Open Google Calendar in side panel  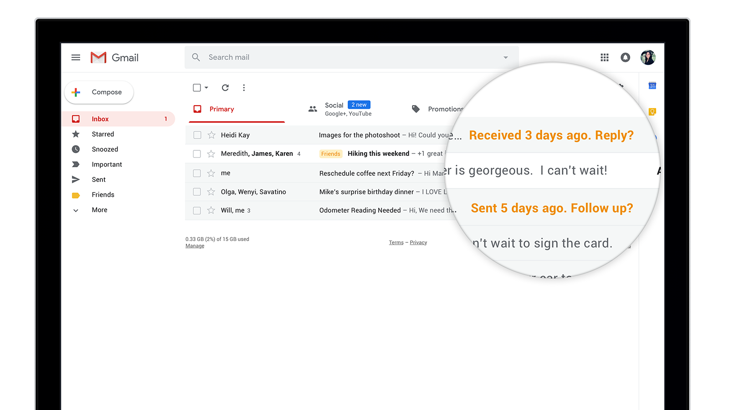point(652,86)
